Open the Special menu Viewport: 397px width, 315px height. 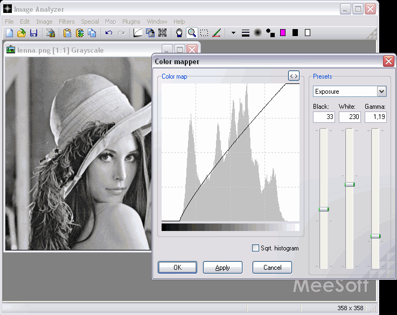(x=90, y=22)
